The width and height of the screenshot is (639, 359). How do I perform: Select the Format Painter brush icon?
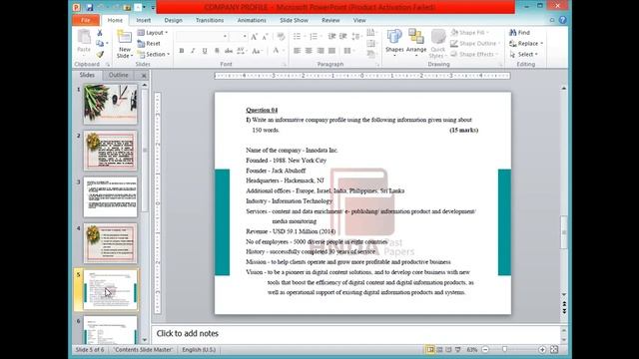pos(100,54)
